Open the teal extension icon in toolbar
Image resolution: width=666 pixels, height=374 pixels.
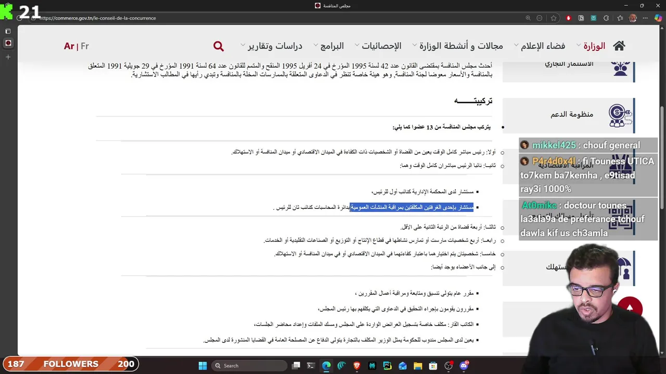593,18
